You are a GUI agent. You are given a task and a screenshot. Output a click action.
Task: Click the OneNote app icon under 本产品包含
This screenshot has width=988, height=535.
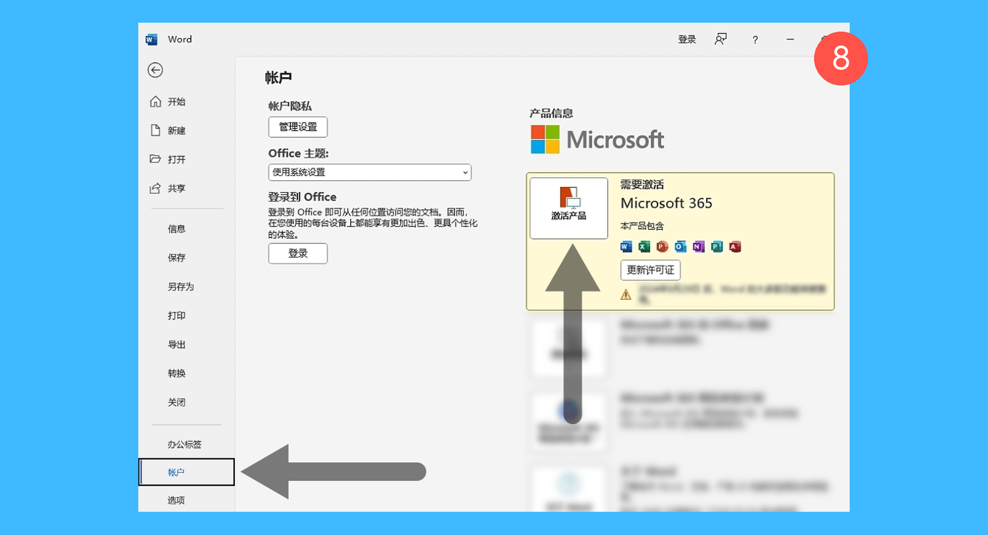(699, 247)
